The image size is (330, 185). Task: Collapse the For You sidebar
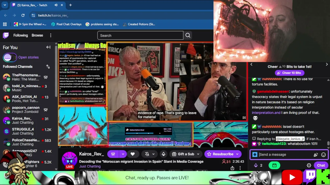48,47
